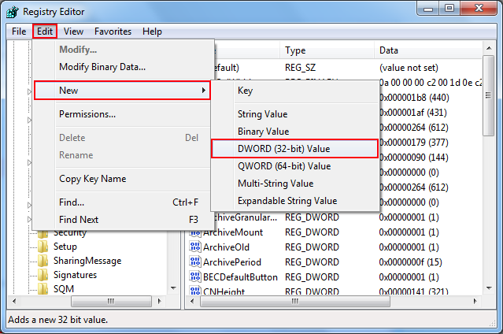Click the values list scroll down arrow
This screenshot has width=503, height=334.
pyautogui.click(x=489, y=288)
